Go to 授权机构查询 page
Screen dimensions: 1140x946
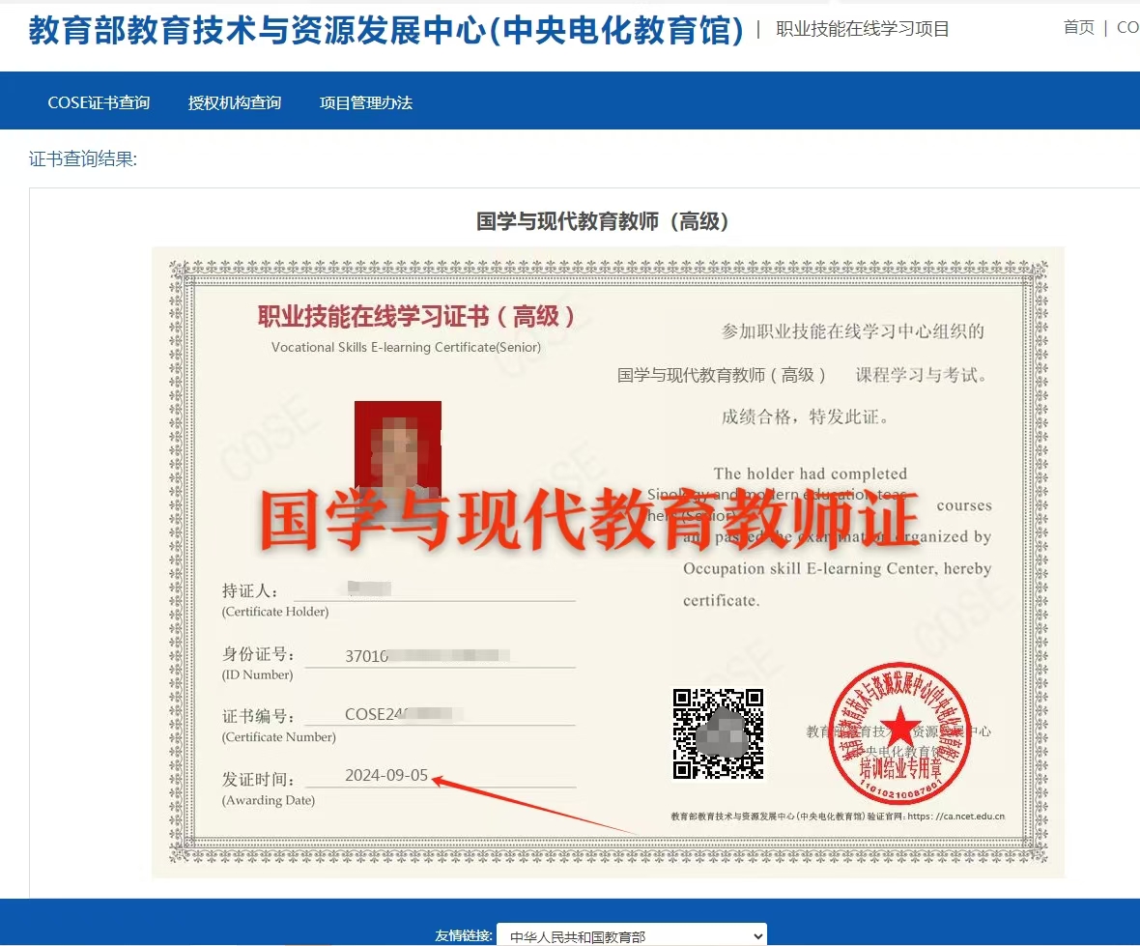pos(234,102)
